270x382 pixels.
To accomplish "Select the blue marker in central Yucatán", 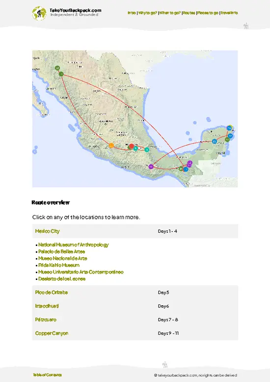I will pos(214,141).
